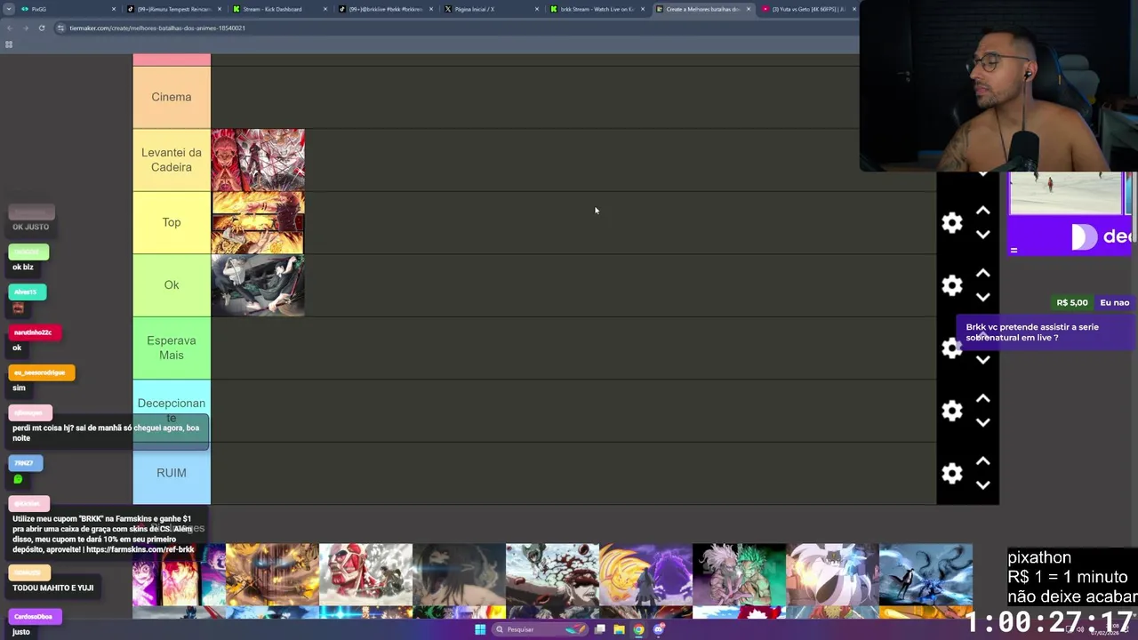1138x640 pixels.
Task: Open settings gear for Top tier row
Action: coord(952,222)
